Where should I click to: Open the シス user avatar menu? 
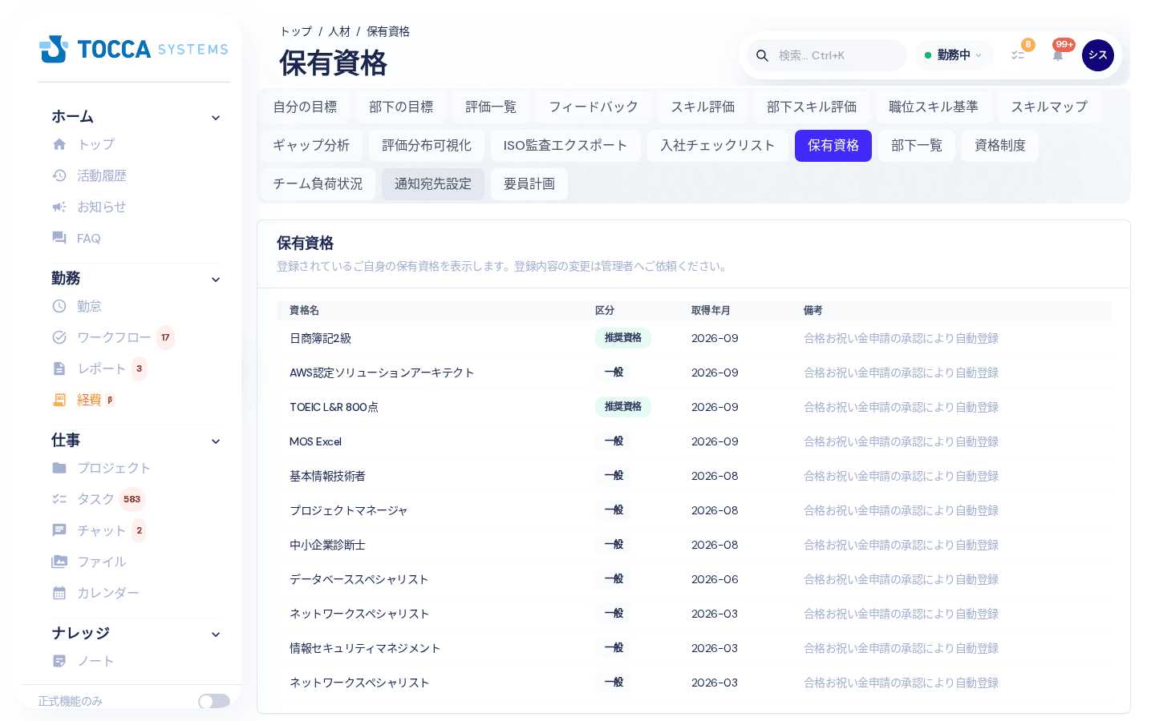click(x=1098, y=55)
